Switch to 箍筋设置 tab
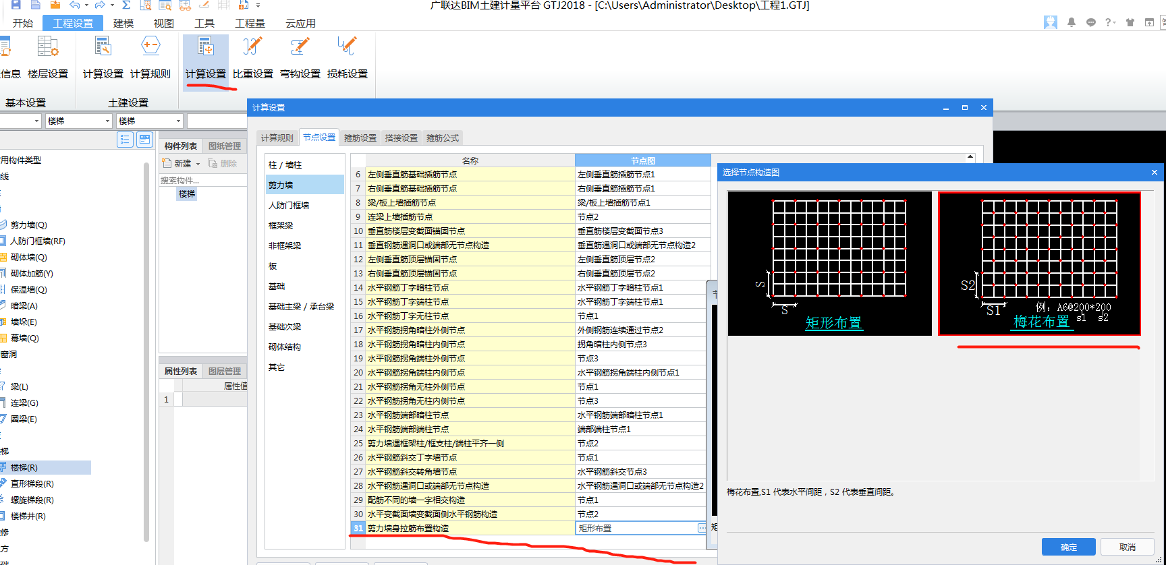The height and width of the screenshot is (565, 1166). pos(360,138)
